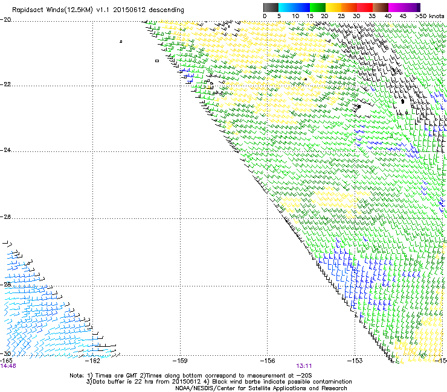This screenshot has width=447, height=392.
Task: Click the Rapidscat Winds title text
Action: pyautogui.click(x=98, y=10)
